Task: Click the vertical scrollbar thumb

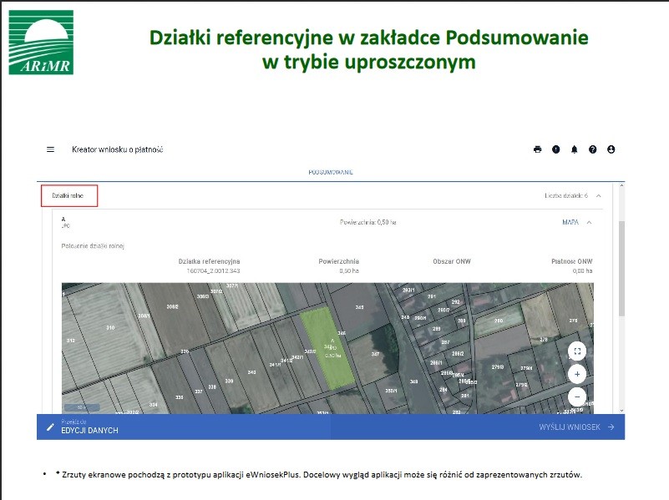Action: coord(621,269)
